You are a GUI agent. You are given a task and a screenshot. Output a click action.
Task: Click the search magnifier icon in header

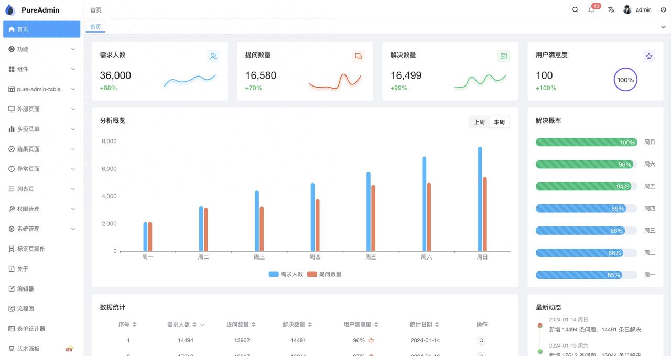575,10
